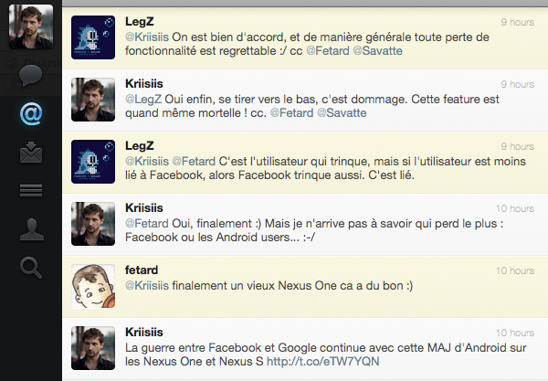This screenshot has height=381, width=548.
Task: Click LegZ's pixel-art avatar in first tweet
Action: (x=93, y=37)
